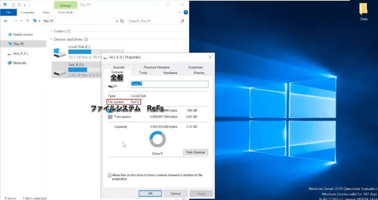
Task: Click the Local Disk (C:) usage bar
Action: (x=96, y=52)
